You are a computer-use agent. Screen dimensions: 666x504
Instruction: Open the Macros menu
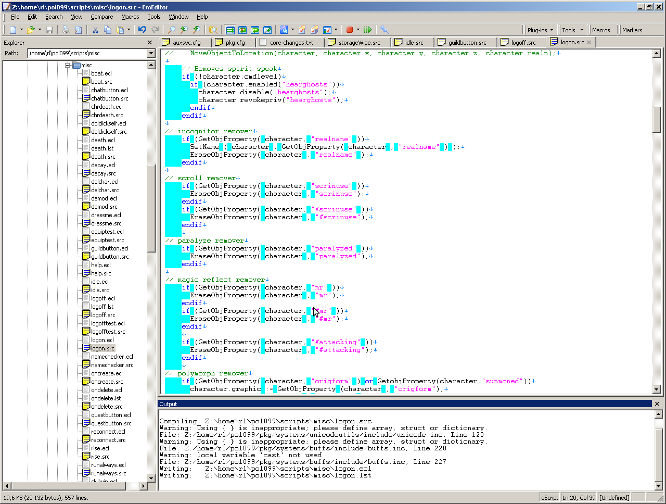130,17
